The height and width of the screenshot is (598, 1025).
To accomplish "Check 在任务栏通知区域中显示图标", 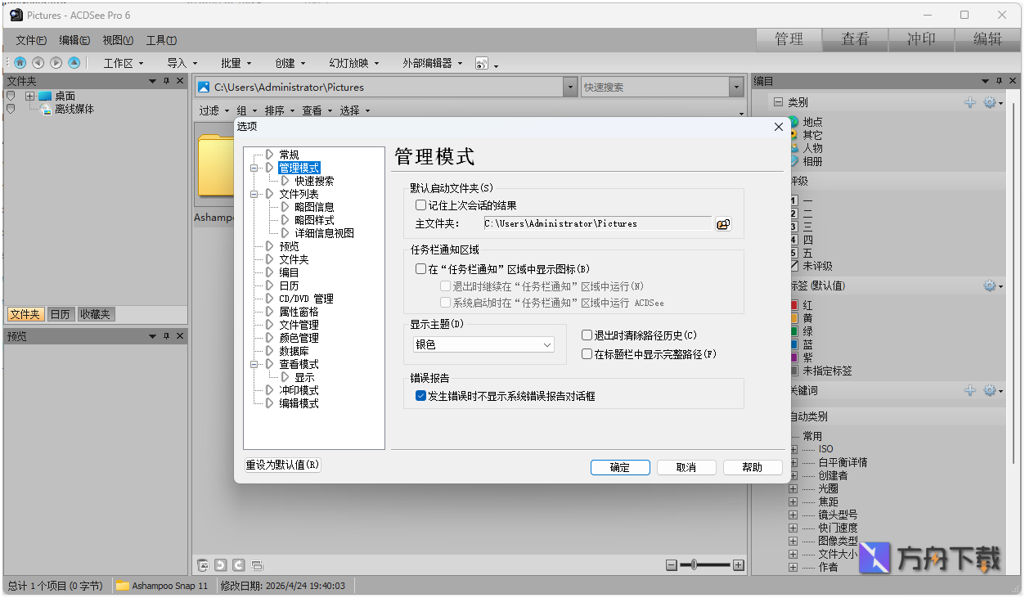I will [421, 268].
